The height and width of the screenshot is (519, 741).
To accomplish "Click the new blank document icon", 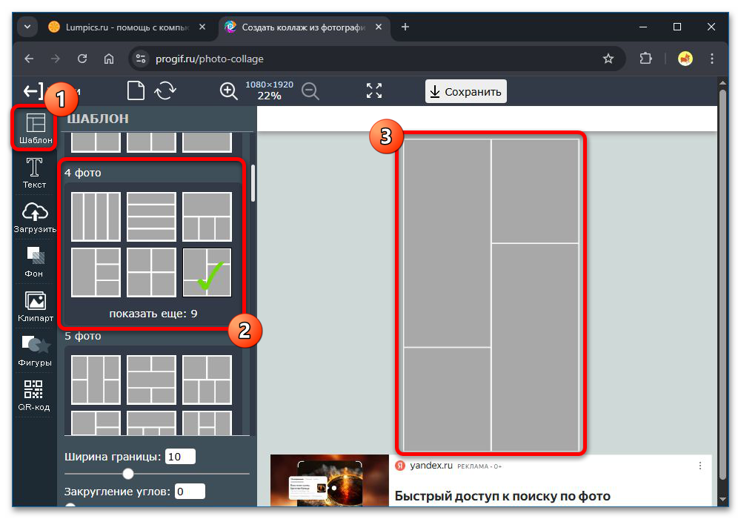I will click(136, 91).
